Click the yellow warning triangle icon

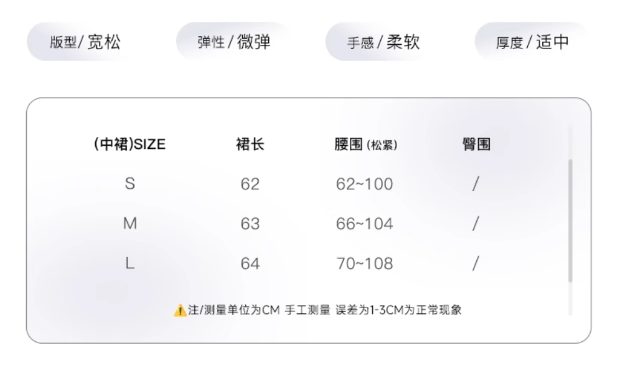point(179,310)
